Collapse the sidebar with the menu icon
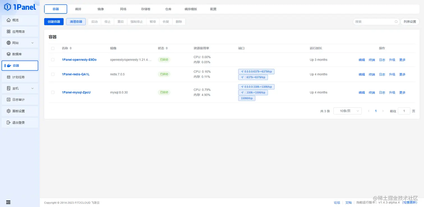Image resolution: width=424 pixels, height=207 pixels. (8, 202)
